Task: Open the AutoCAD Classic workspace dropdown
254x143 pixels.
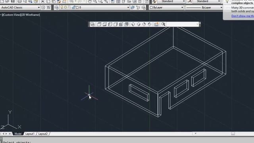Action: pyautogui.click(x=38, y=8)
